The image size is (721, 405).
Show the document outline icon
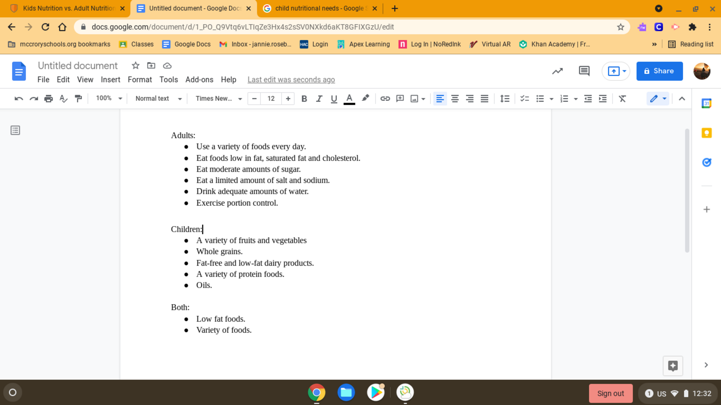click(x=15, y=131)
